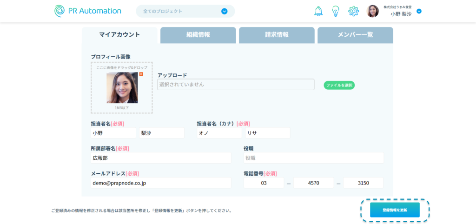The image size is (476, 224).
Task: Click the メールアドレス email field
Action: tap(161, 183)
